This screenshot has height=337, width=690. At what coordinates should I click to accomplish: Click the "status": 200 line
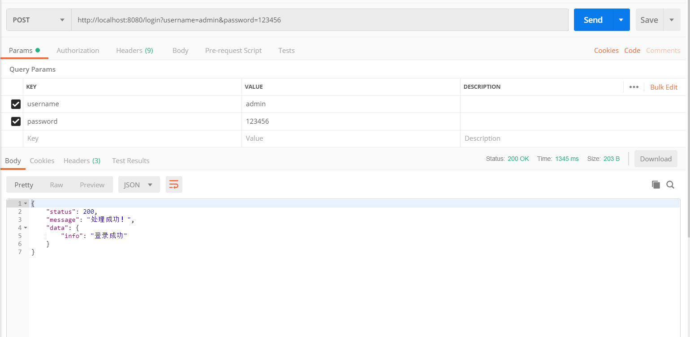(72, 212)
